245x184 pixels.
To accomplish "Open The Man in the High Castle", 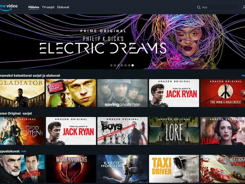I will 222,93.
